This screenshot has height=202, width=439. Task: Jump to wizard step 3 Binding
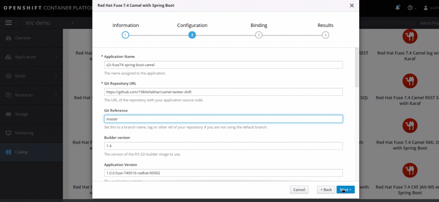[x=259, y=35]
